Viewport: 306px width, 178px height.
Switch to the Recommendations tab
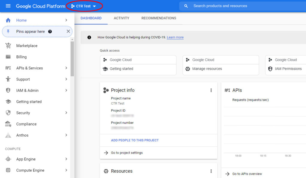(159, 18)
